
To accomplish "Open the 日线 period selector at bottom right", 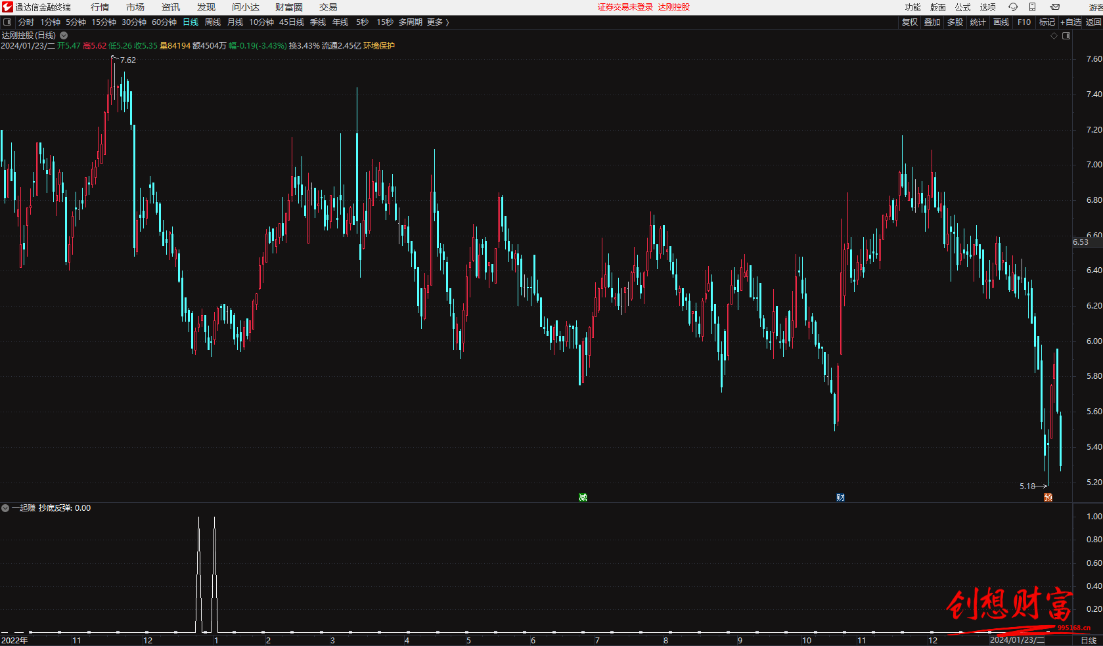I will coord(1089,640).
